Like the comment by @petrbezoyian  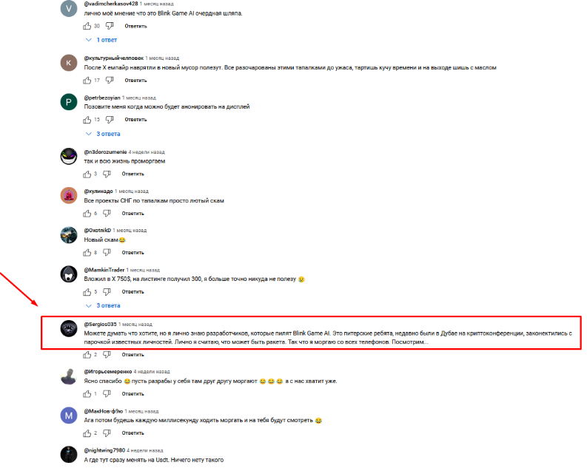(x=87, y=120)
